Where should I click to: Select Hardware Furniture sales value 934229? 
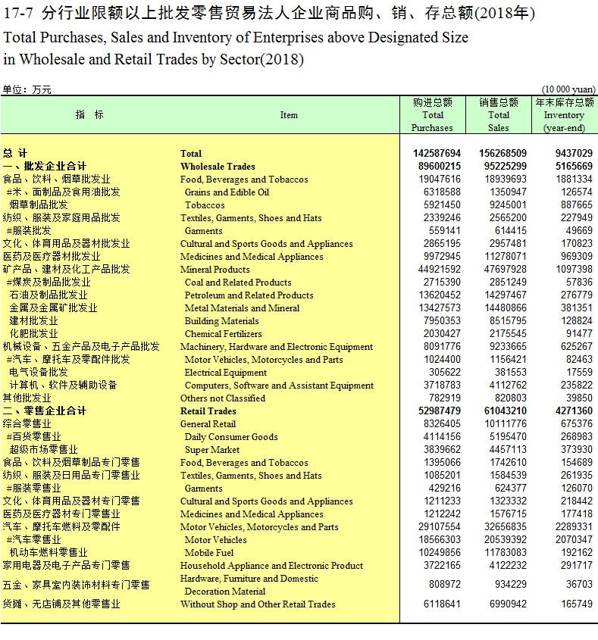[x=511, y=585]
